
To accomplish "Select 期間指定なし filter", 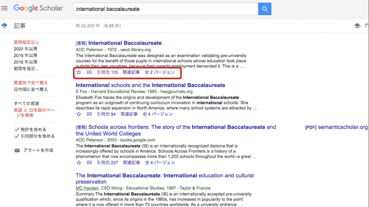I will 26,42.
